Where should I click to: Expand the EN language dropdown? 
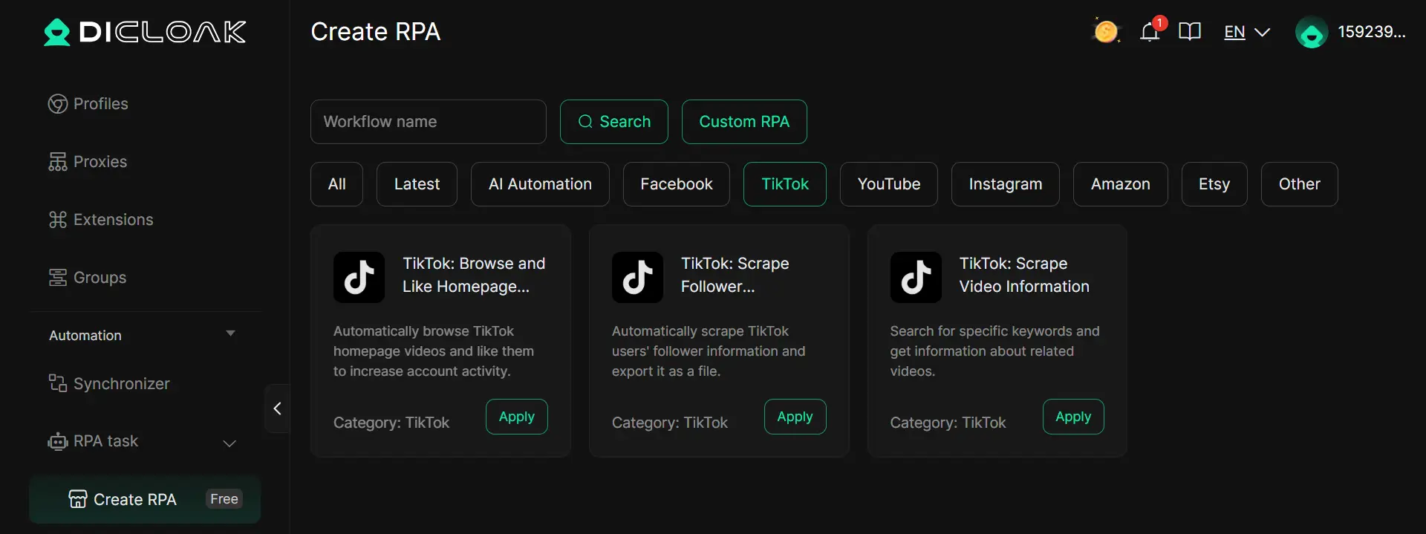click(x=1246, y=32)
